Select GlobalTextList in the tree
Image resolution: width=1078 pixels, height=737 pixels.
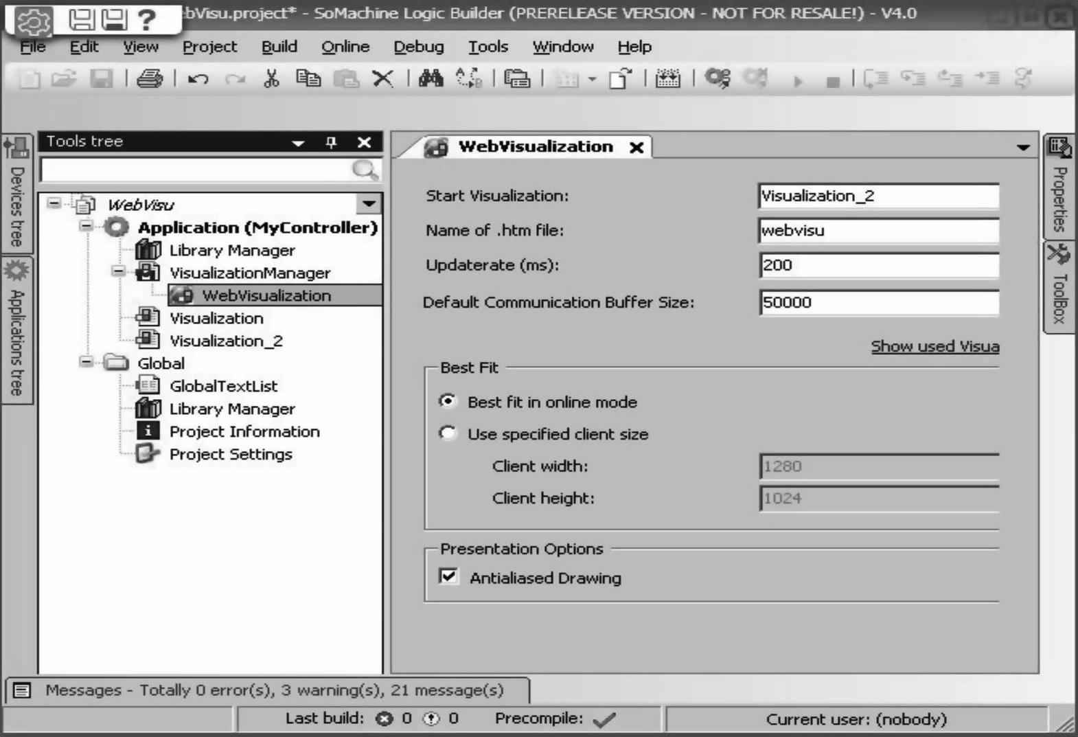pyautogui.click(x=223, y=386)
